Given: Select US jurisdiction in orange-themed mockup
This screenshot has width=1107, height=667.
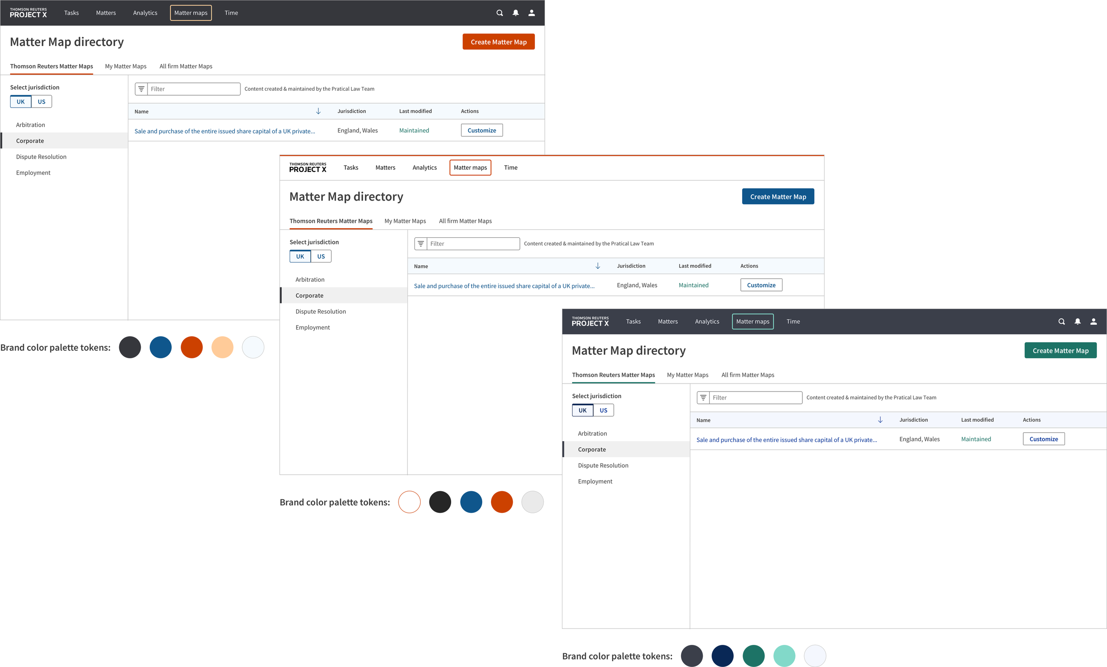Looking at the screenshot, I should coord(41,101).
